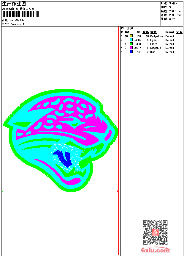Viewport: 184px width, 256px height.
Task: Click Default brand in Green row
Action: [x=170, y=44]
